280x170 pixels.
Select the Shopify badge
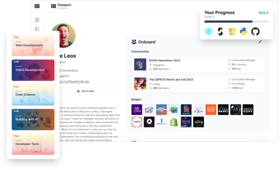click(x=174, y=122)
